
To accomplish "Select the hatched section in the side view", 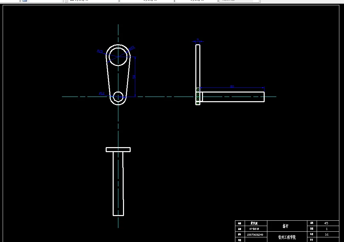I will pyautogui.click(x=198, y=96).
